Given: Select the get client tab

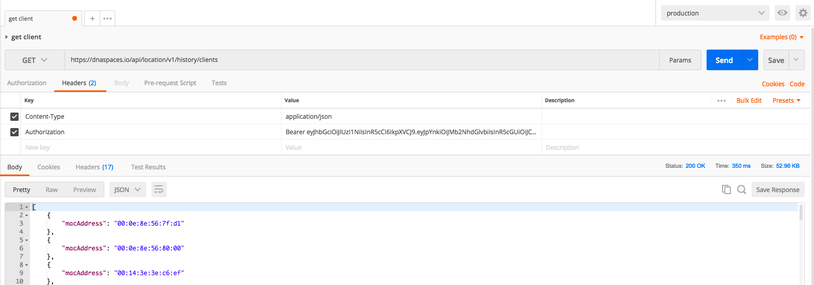Looking at the screenshot, I should [x=43, y=19].
